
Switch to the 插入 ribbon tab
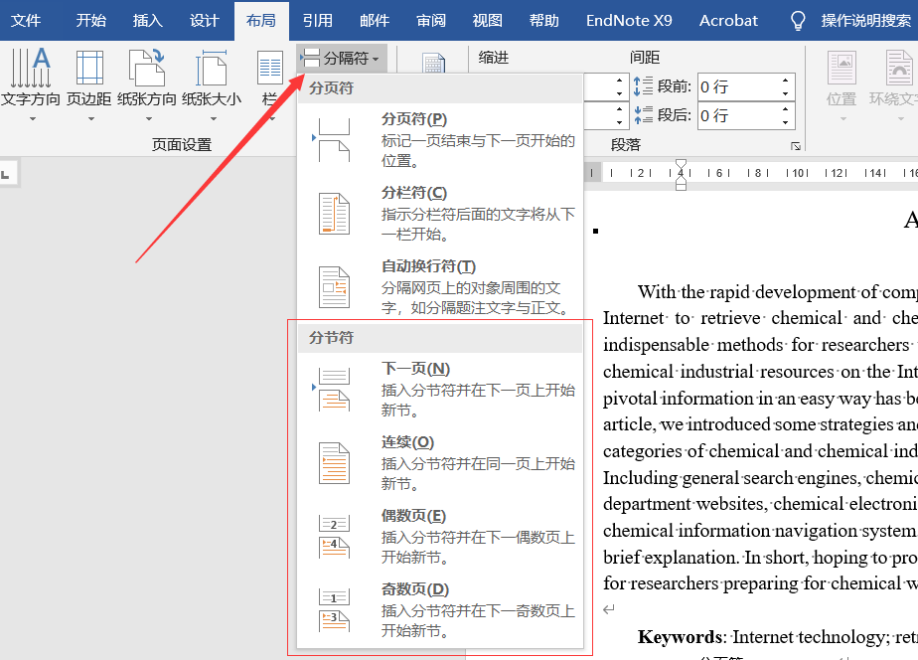147,21
